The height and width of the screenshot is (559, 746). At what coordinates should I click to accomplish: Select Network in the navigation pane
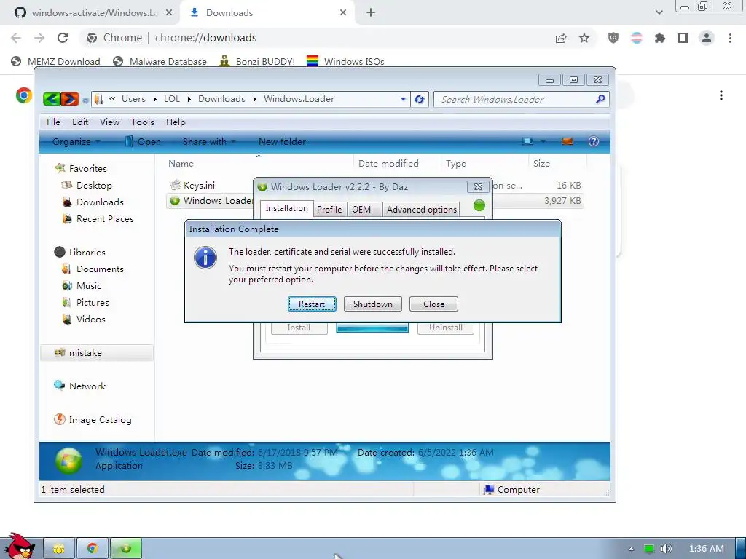(x=80, y=386)
